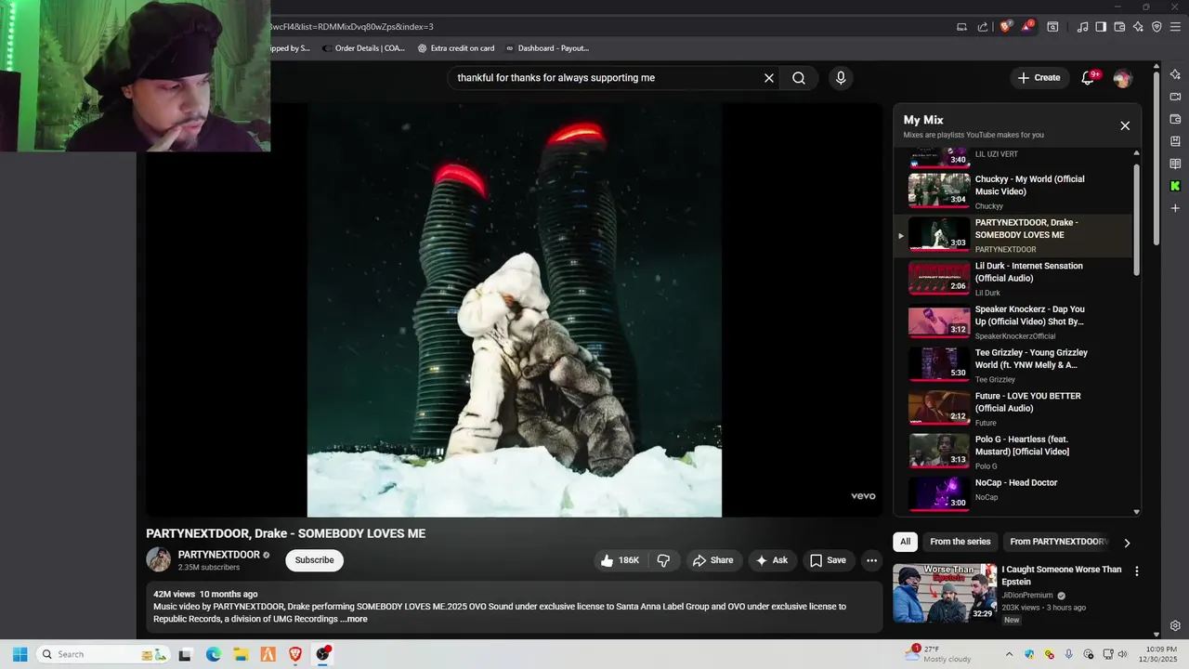Open the browser hamburger main menu

click(1175, 27)
